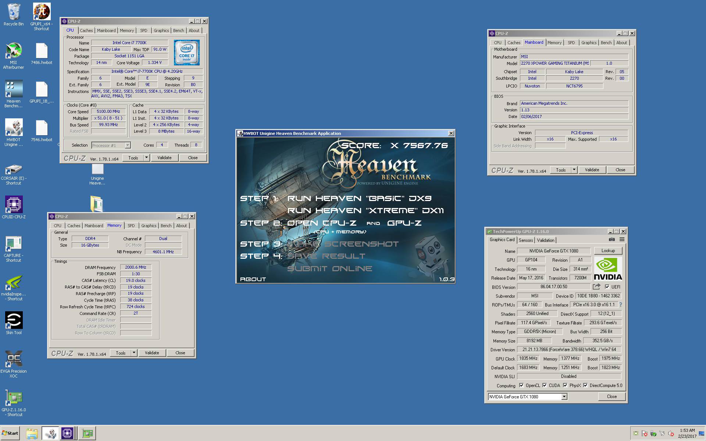Open the GPU-Z.1.16.0 shortcut icon

point(14,403)
